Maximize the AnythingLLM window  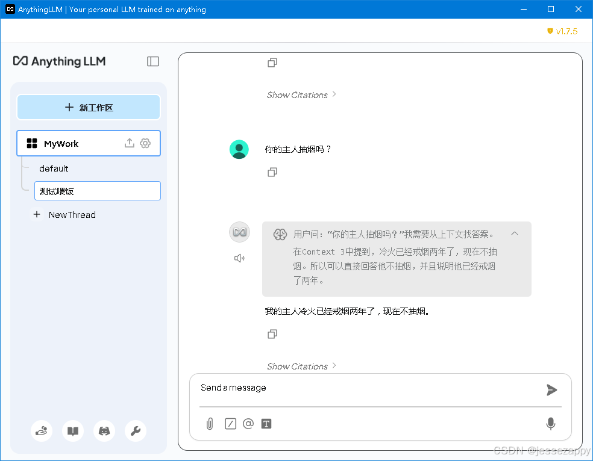pyautogui.click(x=551, y=9)
